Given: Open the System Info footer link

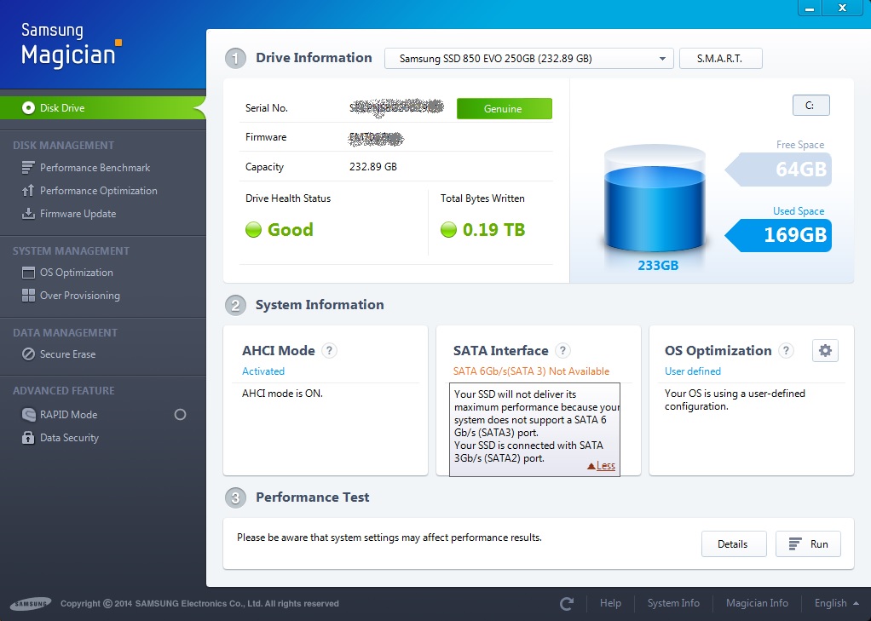Looking at the screenshot, I should pyautogui.click(x=673, y=603).
